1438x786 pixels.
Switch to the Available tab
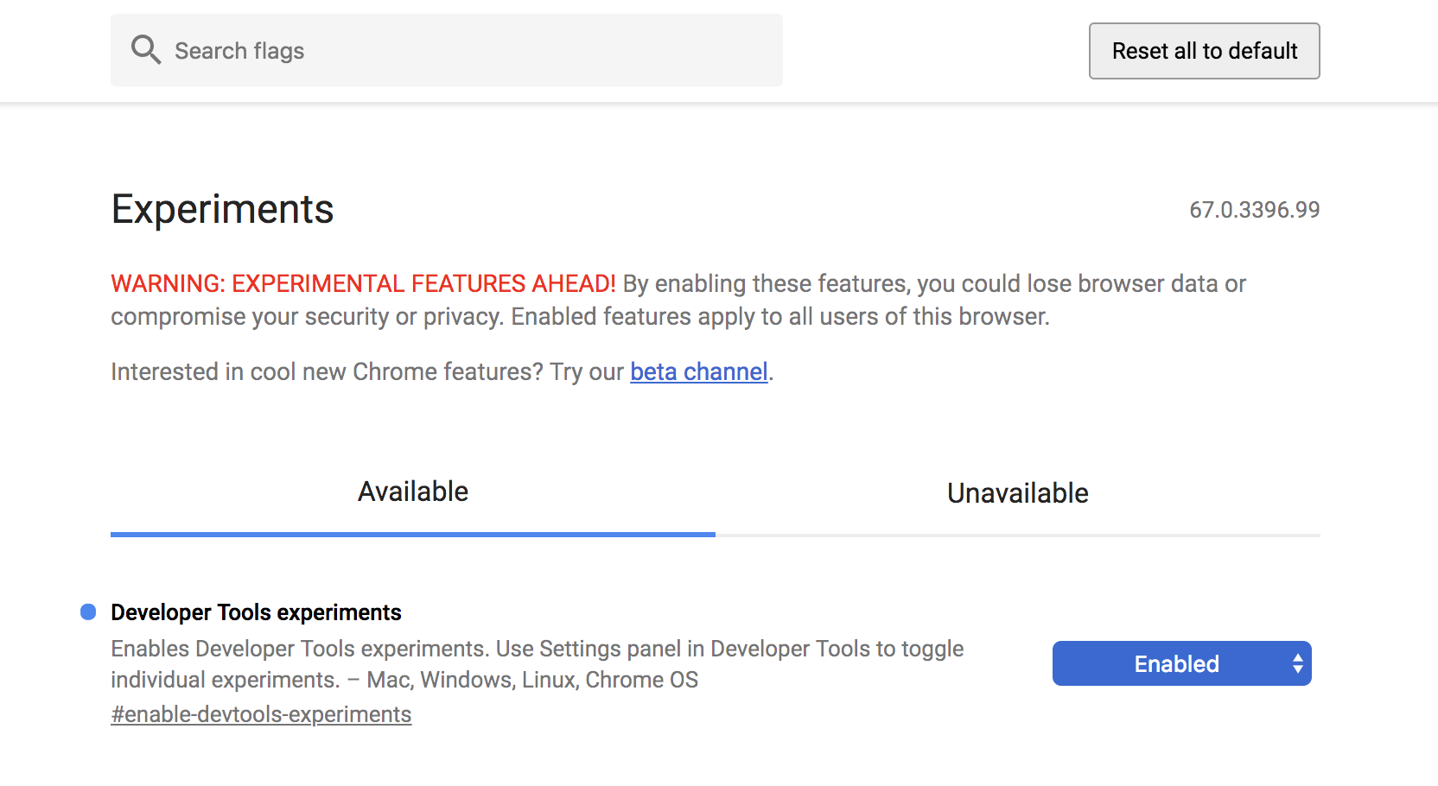click(413, 491)
